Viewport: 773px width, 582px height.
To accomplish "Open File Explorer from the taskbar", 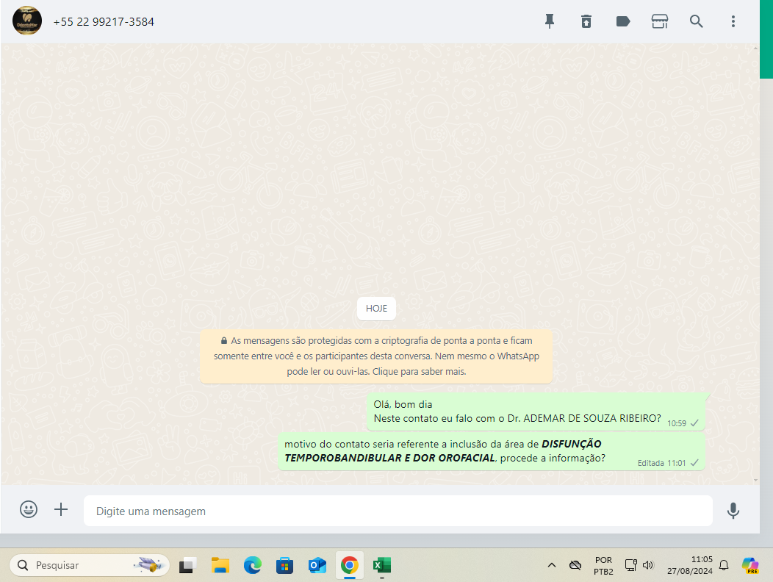I will pos(220,565).
